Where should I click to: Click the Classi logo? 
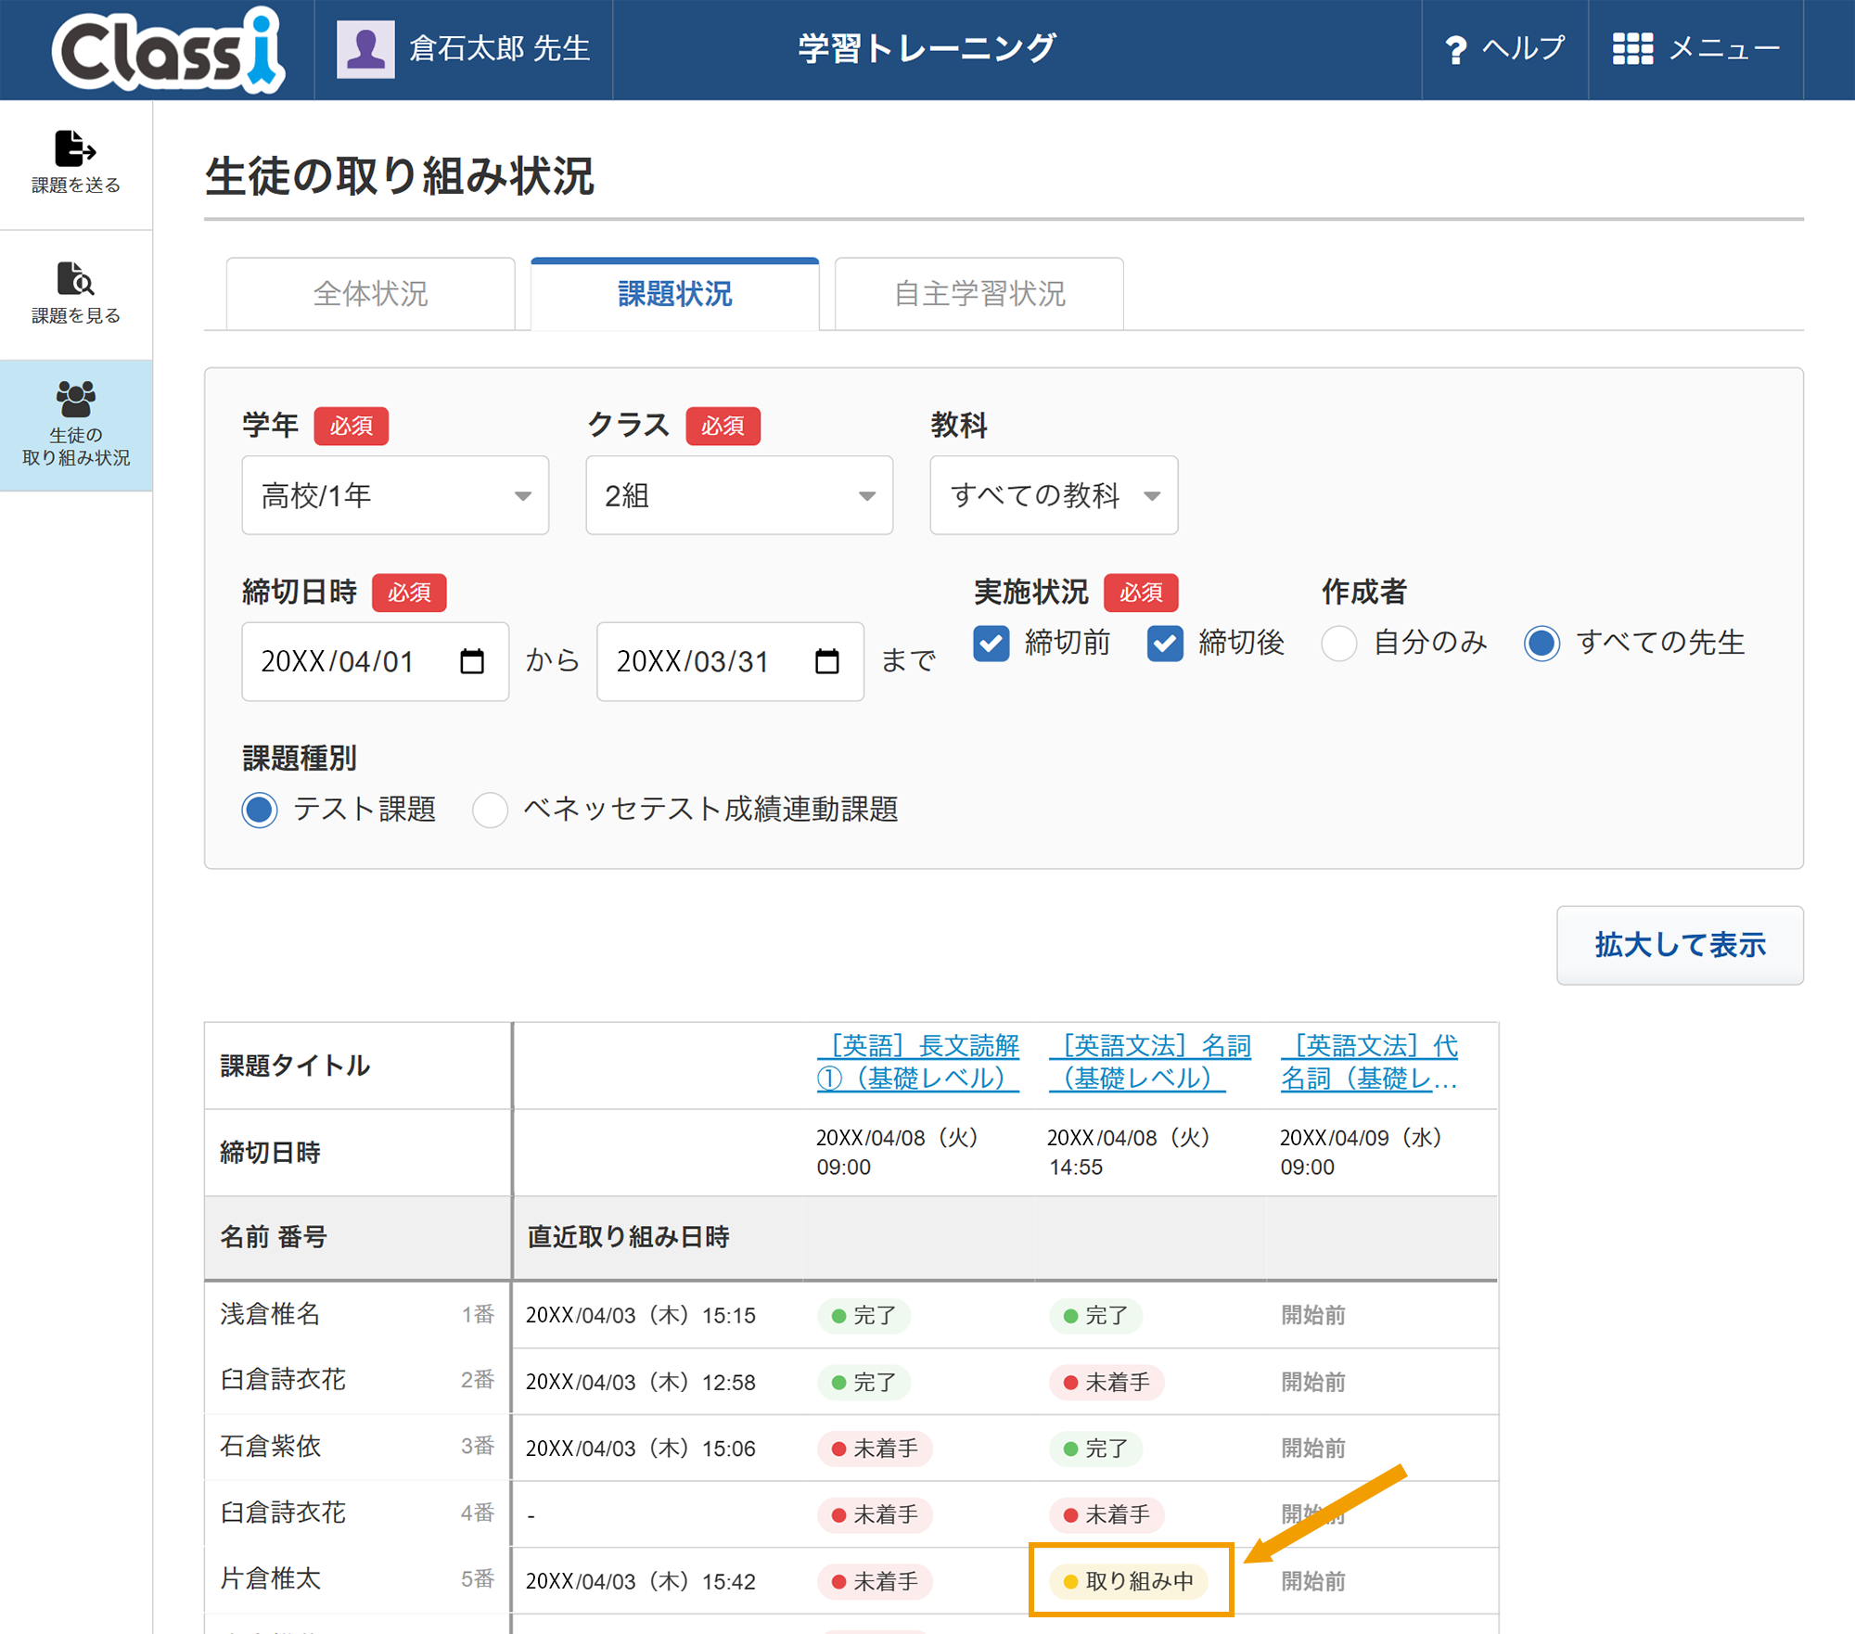[x=168, y=50]
